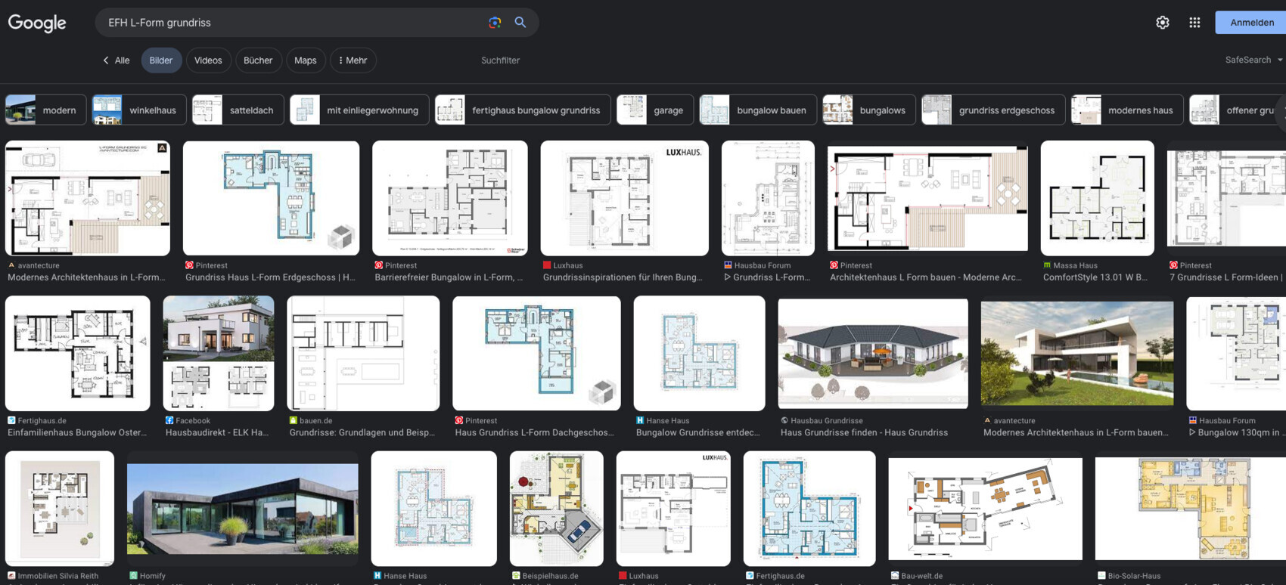
Task: Select the bungalow bauen suggestion chip
Action: (758, 110)
